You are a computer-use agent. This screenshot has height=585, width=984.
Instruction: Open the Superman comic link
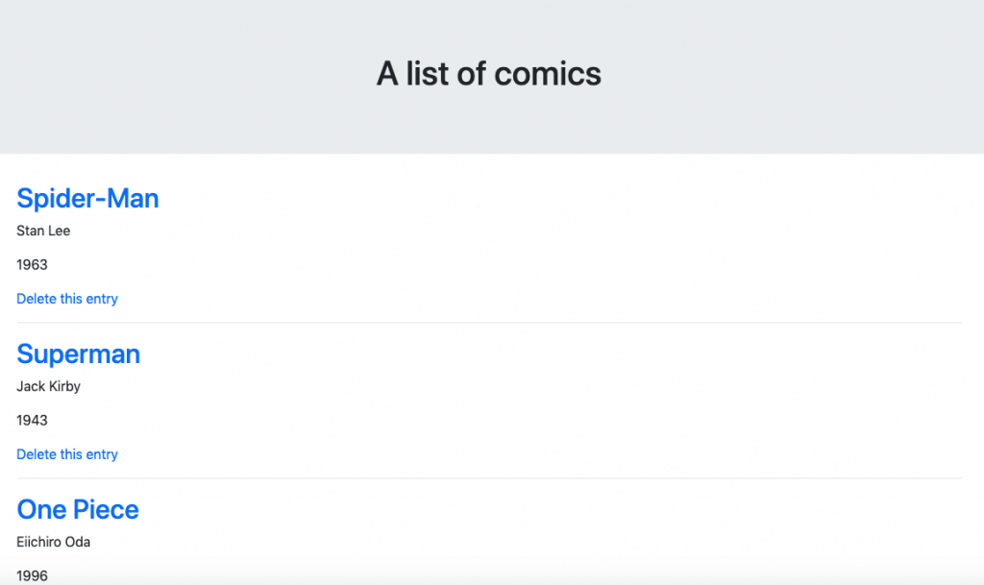coord(78,353)
